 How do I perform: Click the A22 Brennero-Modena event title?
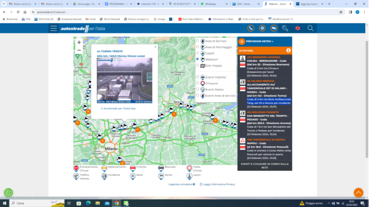263,57
